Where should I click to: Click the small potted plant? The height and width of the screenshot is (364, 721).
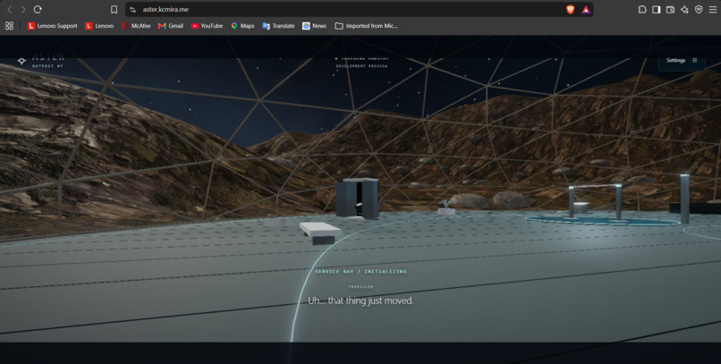[446, 207]
